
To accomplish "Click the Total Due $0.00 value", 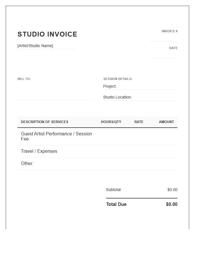I will click(x=172, y=204).
